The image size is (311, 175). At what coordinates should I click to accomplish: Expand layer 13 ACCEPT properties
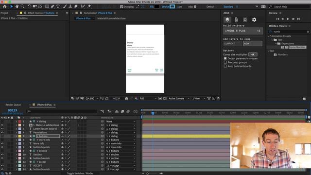(16, 165)
